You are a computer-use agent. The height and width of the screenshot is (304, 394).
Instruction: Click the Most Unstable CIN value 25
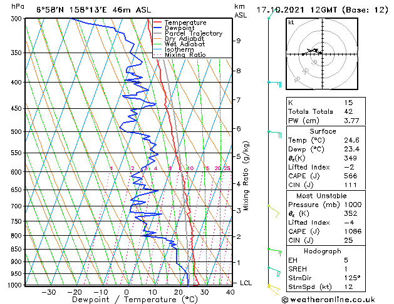coord(348,240)
